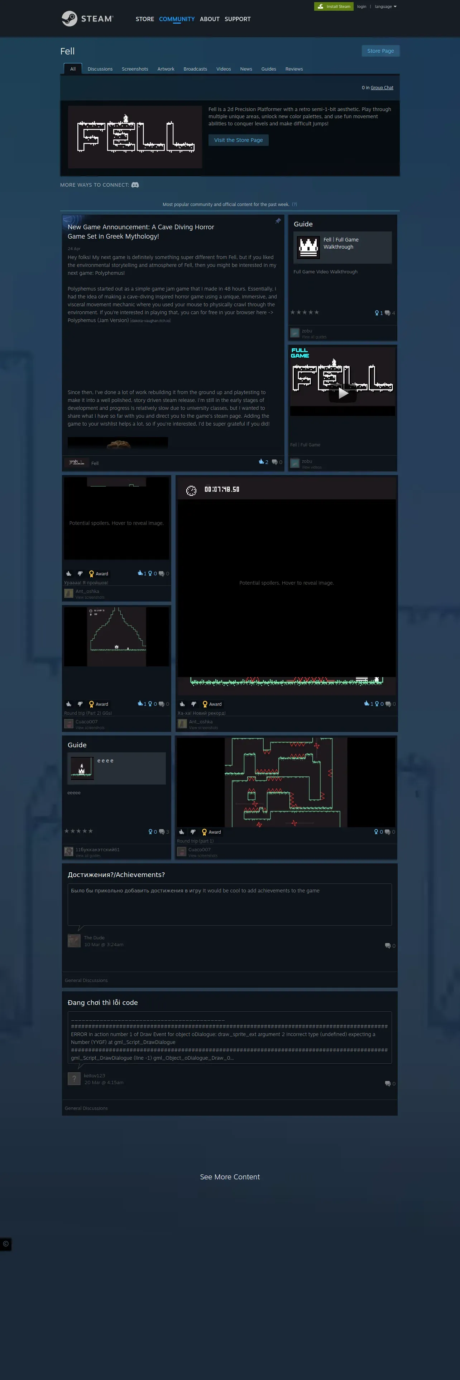Open the 'Đang chơi thì lỗi code' discussion title
This screenshot has height=1380, width=460.
pos(103,1002)
